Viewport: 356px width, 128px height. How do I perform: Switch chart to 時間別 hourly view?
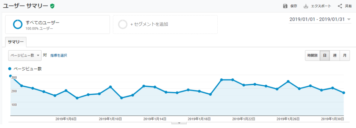(313, 56)
